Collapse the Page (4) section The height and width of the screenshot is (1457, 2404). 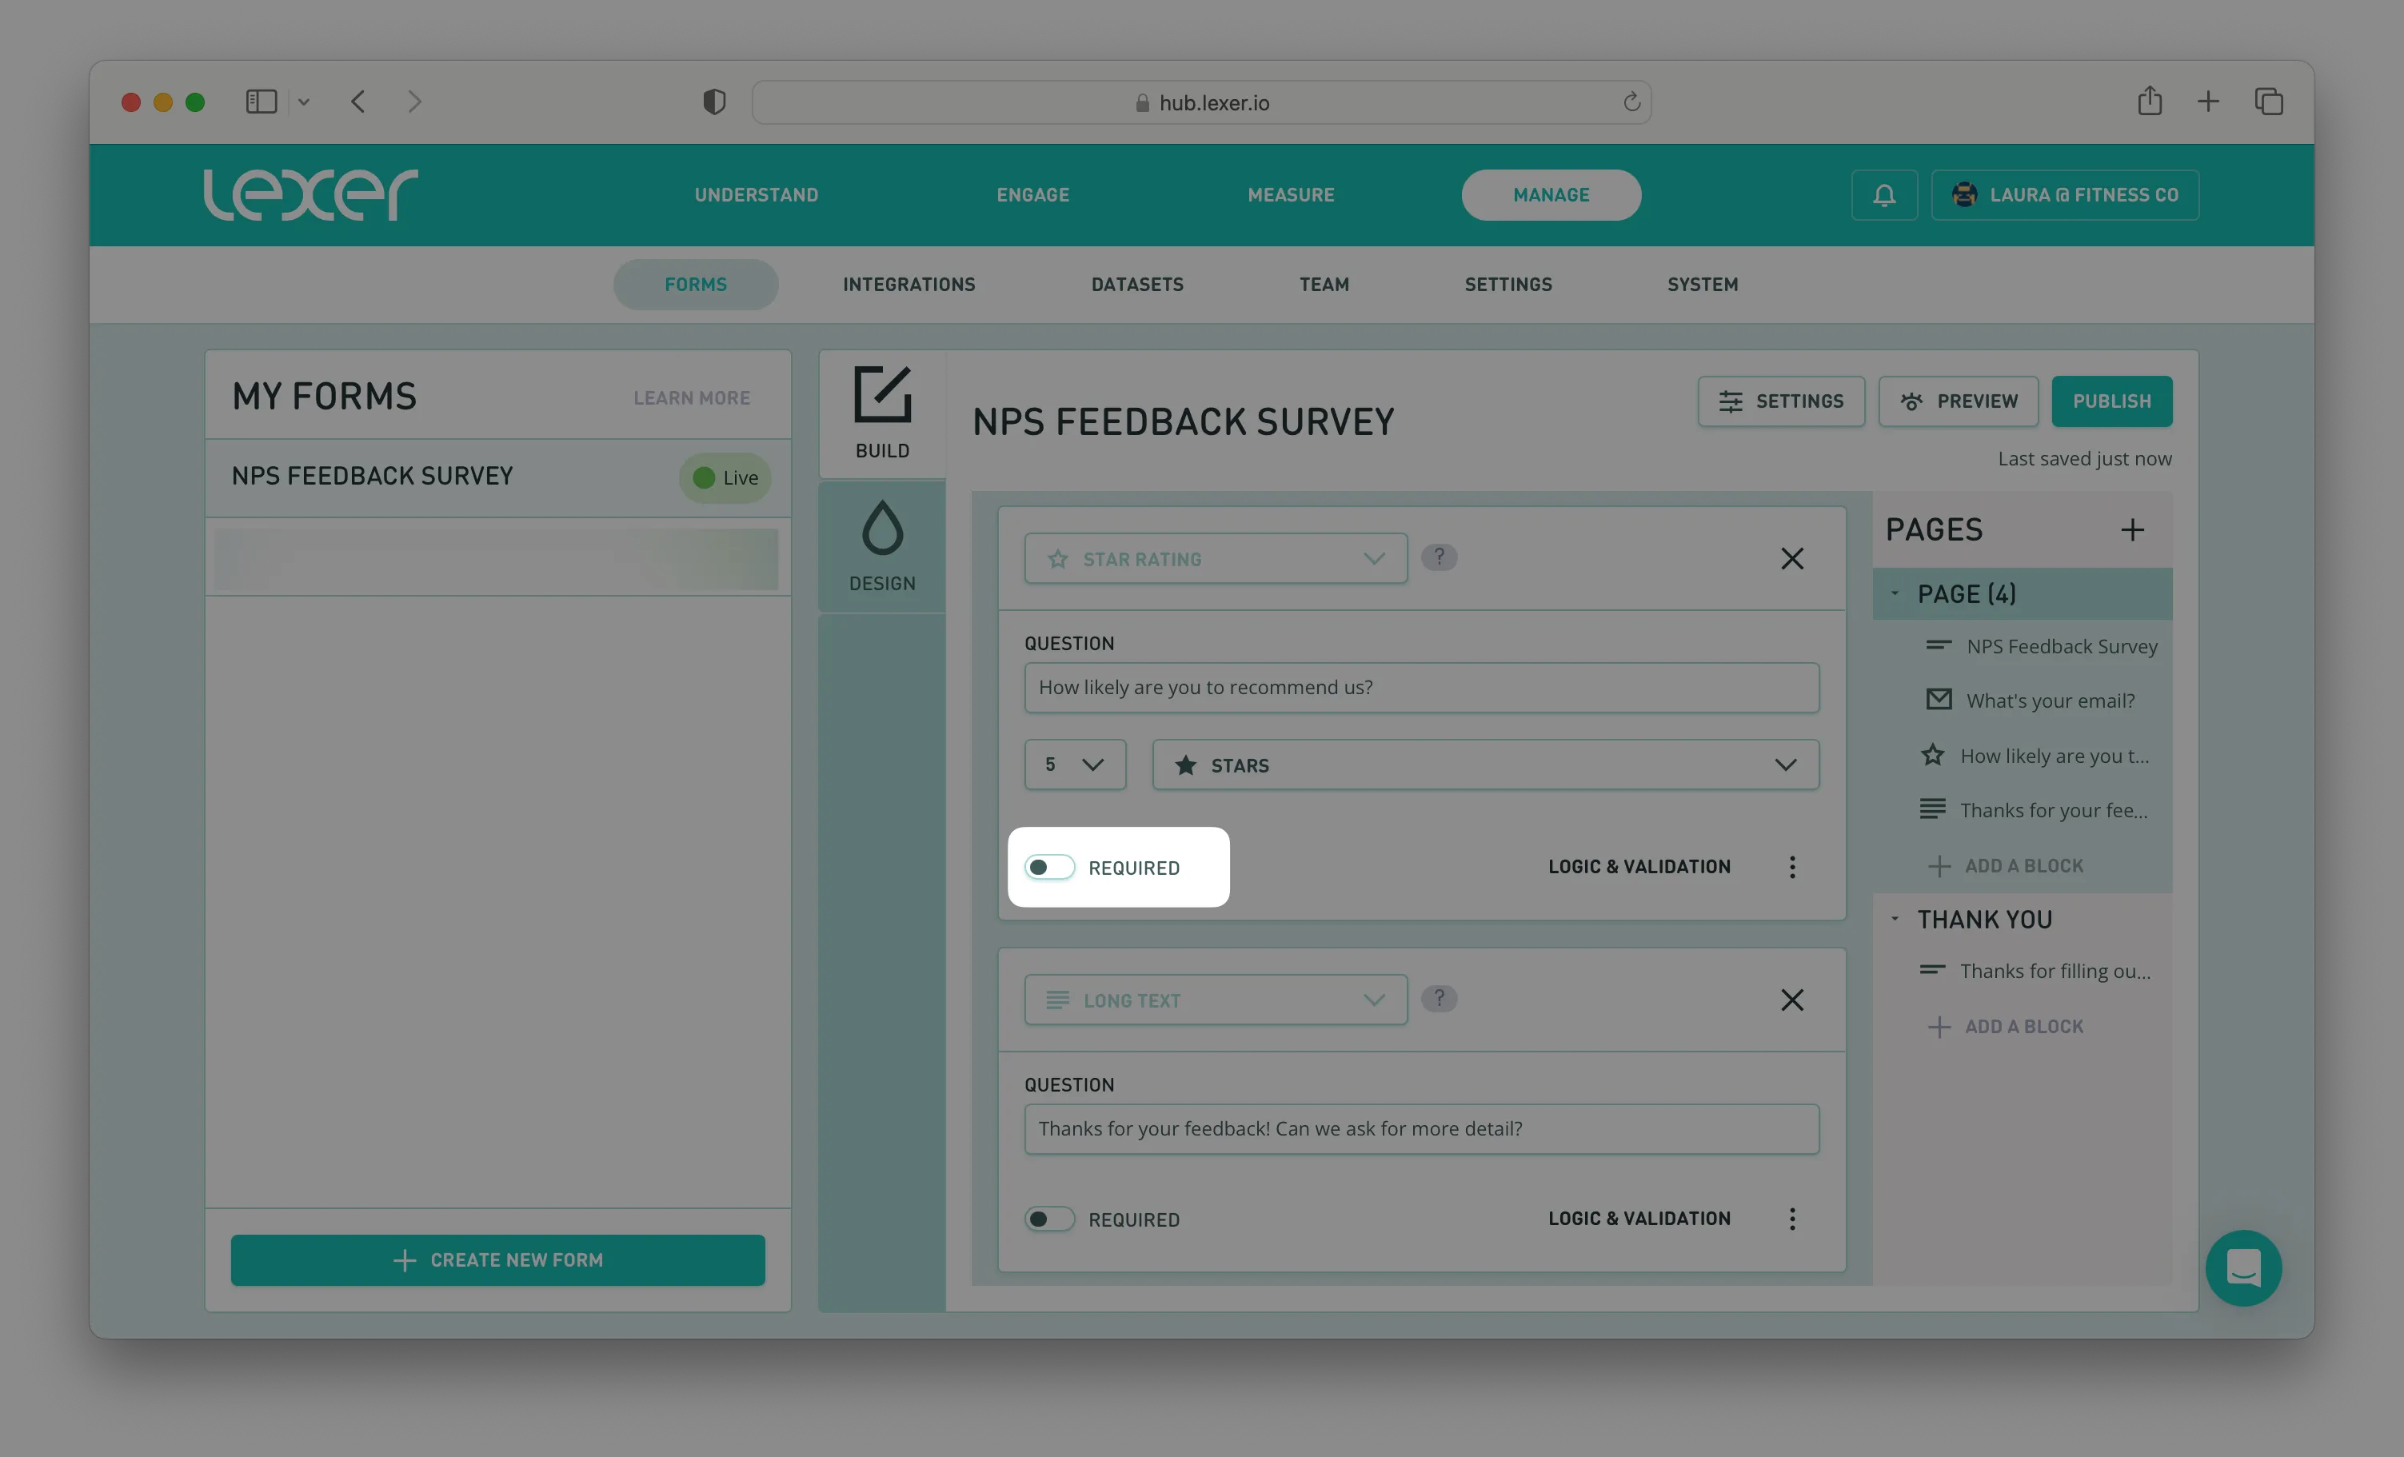click(1895, 593)
